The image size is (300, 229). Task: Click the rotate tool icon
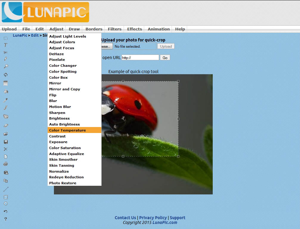pos(5,74)
